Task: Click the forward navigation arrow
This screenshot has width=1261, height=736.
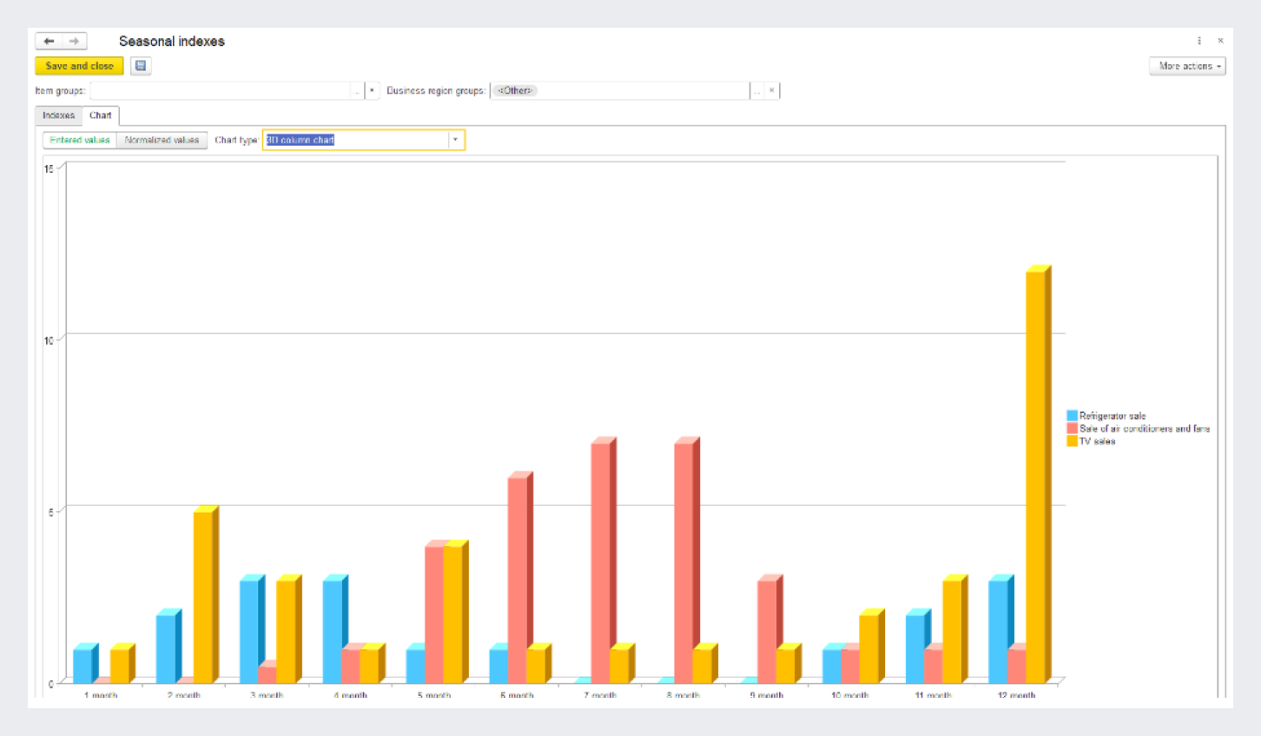Action: point(74,41)
